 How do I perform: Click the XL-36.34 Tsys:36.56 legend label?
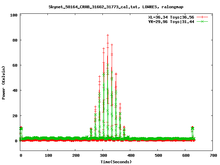[x=171, y=17]
